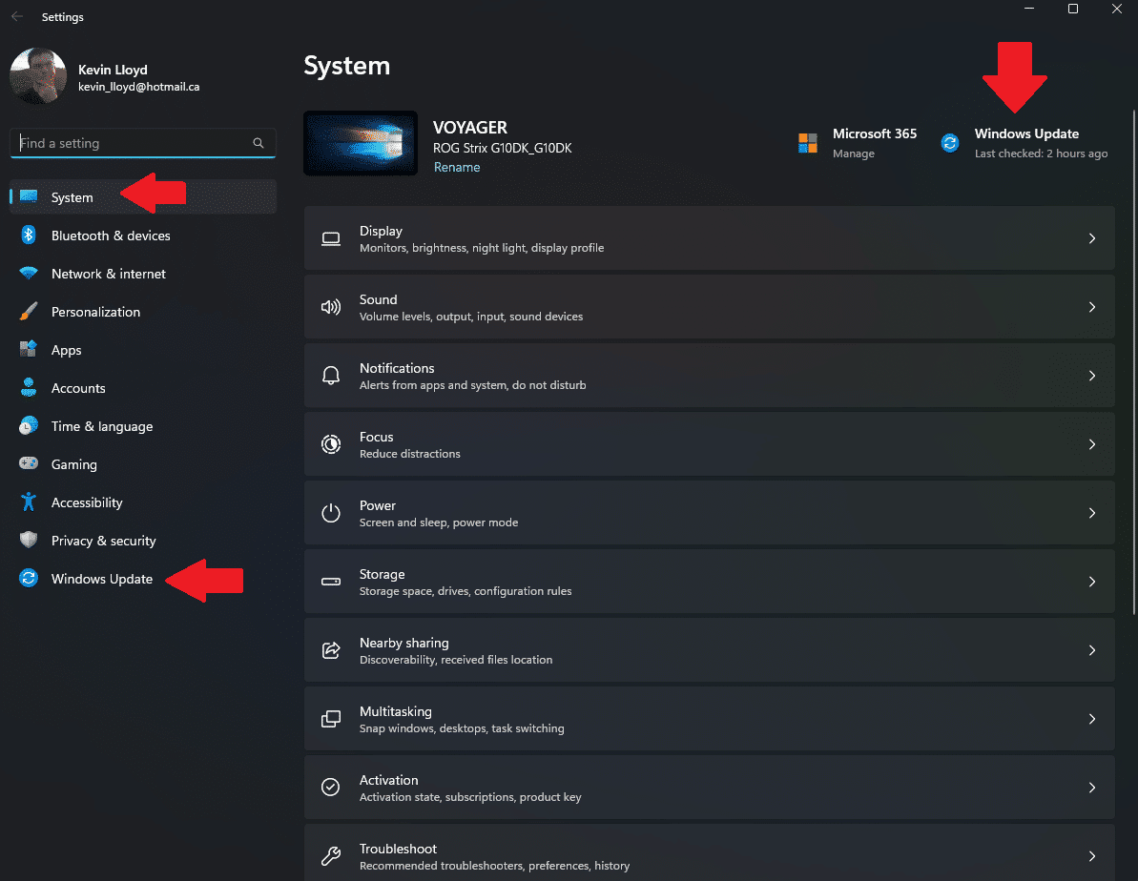1138x881 pixels.
Task: Expand the Nearby sharing row chevron
Action: pyautogui.click(x=1092, y=650)
